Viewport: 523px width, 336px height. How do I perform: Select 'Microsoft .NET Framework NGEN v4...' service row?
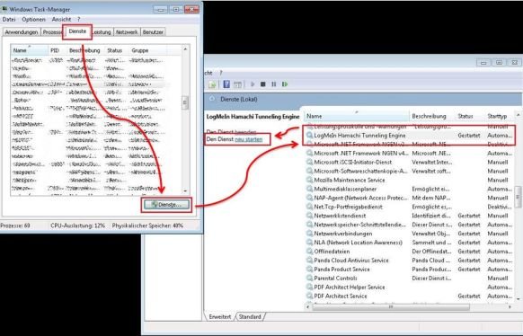click(410, 154)
